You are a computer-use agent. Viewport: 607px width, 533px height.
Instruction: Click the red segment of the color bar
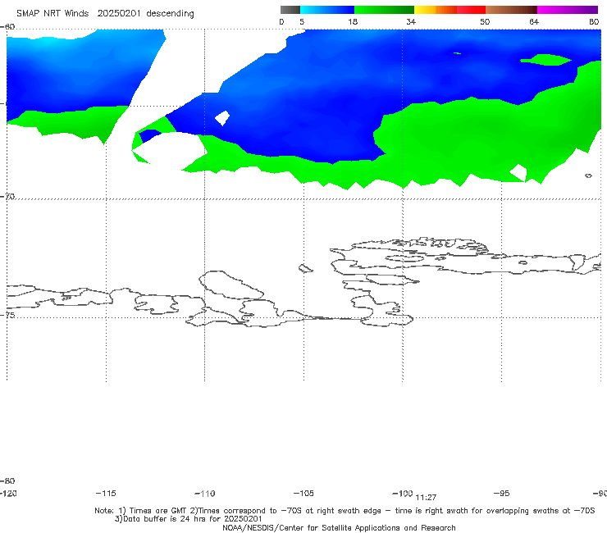click(x=471, y=10)
